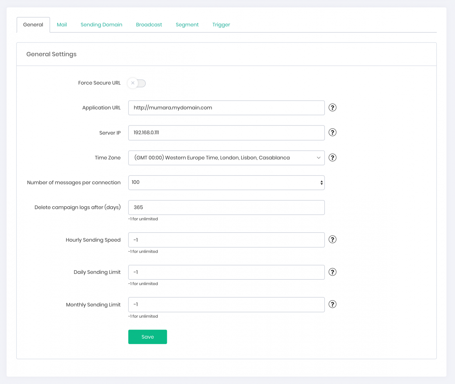The width and height of the screenshot is (455, 384).
Task: Click Daily Sending Limit help icon
Action: pyautogui.click(x=333, y=272)
